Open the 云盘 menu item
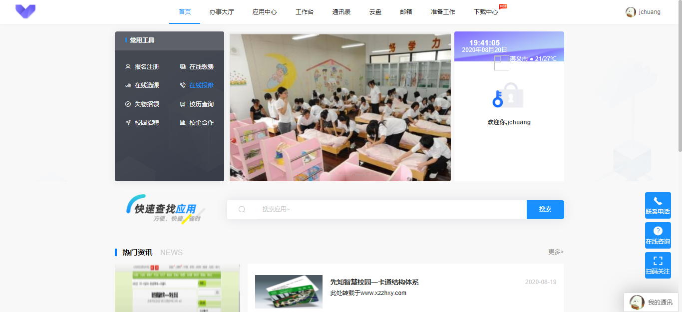 pyautogui.click(x=375, y=12)
